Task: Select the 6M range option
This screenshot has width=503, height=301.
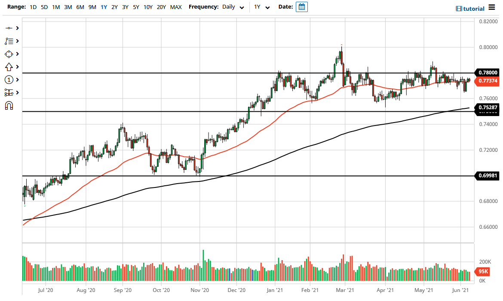Action: point(80,7)
